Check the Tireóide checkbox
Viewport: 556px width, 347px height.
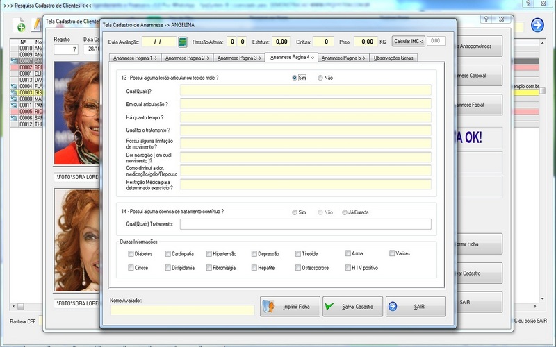(x=298, y=253)
